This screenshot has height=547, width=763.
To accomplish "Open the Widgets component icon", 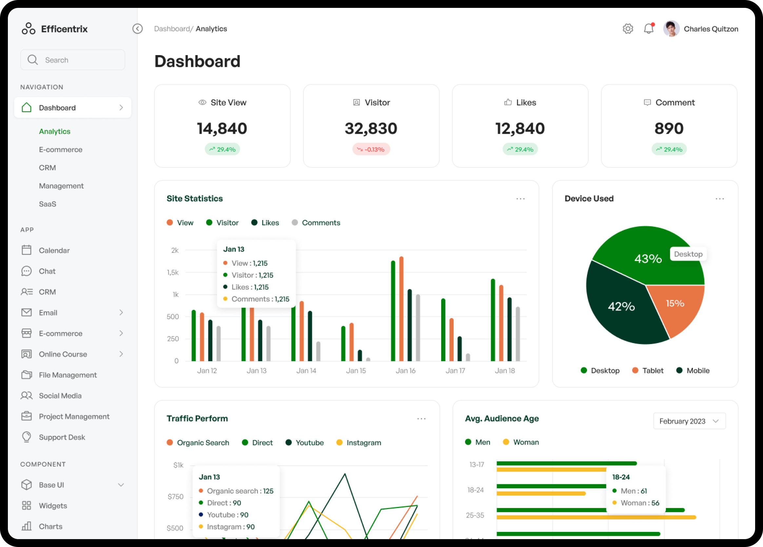I will click(27, 506).
